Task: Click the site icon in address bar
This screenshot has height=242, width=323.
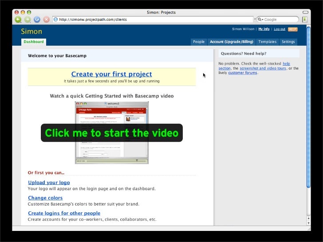Action: (55, 20)
